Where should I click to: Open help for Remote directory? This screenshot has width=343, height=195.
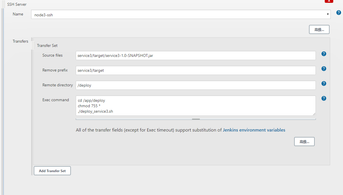pyautogui.click(x=324, y=83)
